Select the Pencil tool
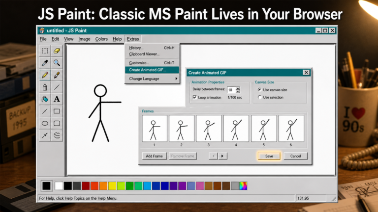The image size is (378, 212). [x=45, y=75]
